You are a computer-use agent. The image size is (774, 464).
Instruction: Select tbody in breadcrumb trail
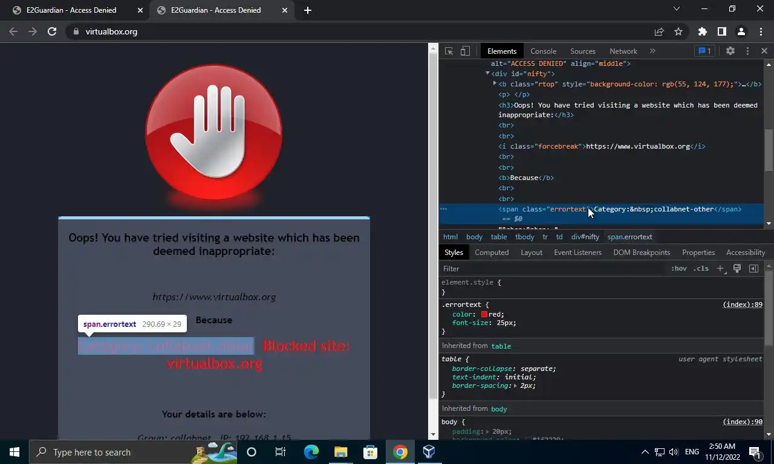coord(524,237)
